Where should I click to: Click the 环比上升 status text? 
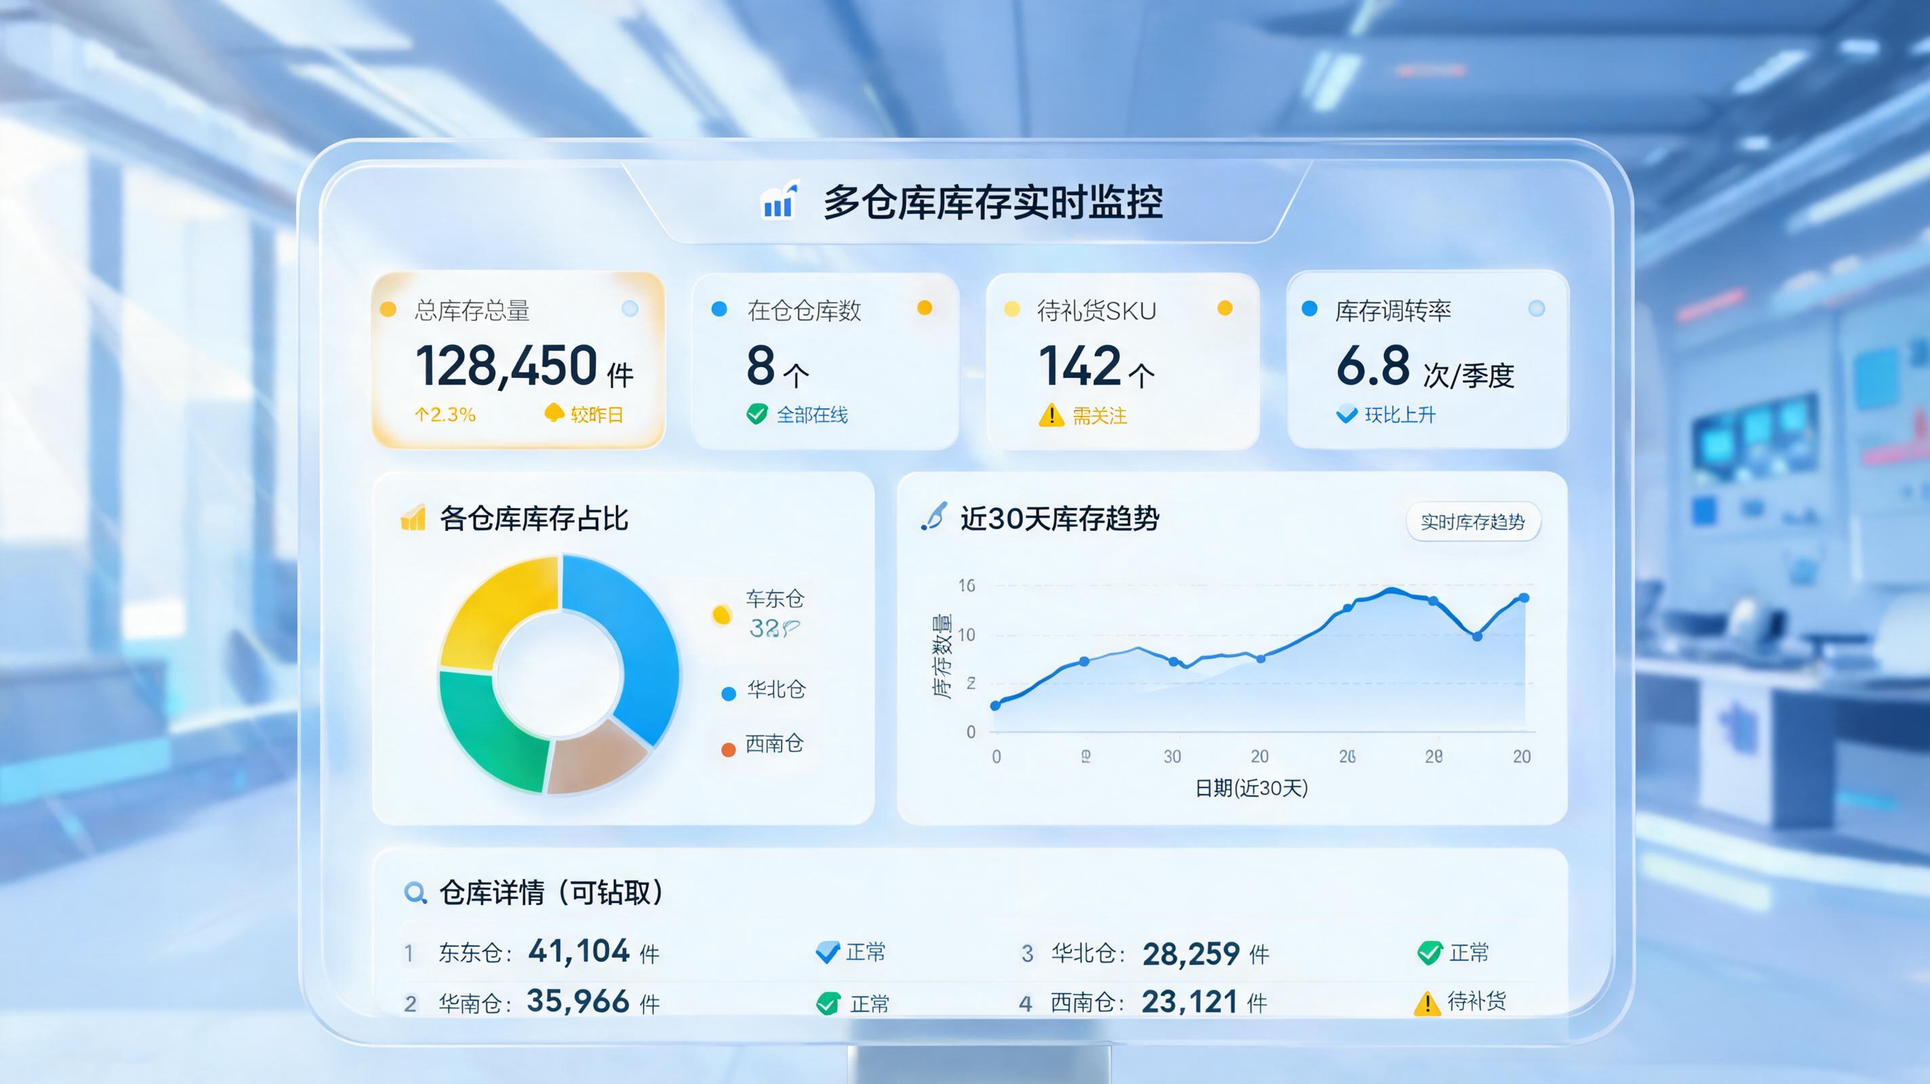point(1399,414)
